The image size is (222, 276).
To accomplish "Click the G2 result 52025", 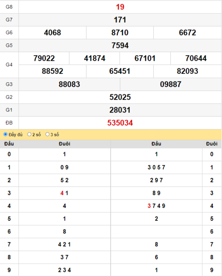I will [x=120, y=97].
